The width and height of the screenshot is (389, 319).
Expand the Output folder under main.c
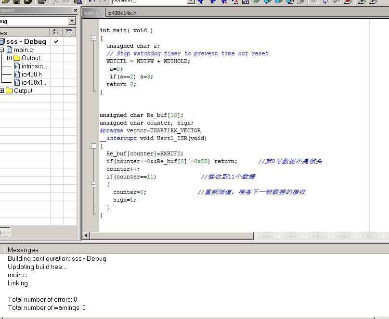(x=9, y=58)
